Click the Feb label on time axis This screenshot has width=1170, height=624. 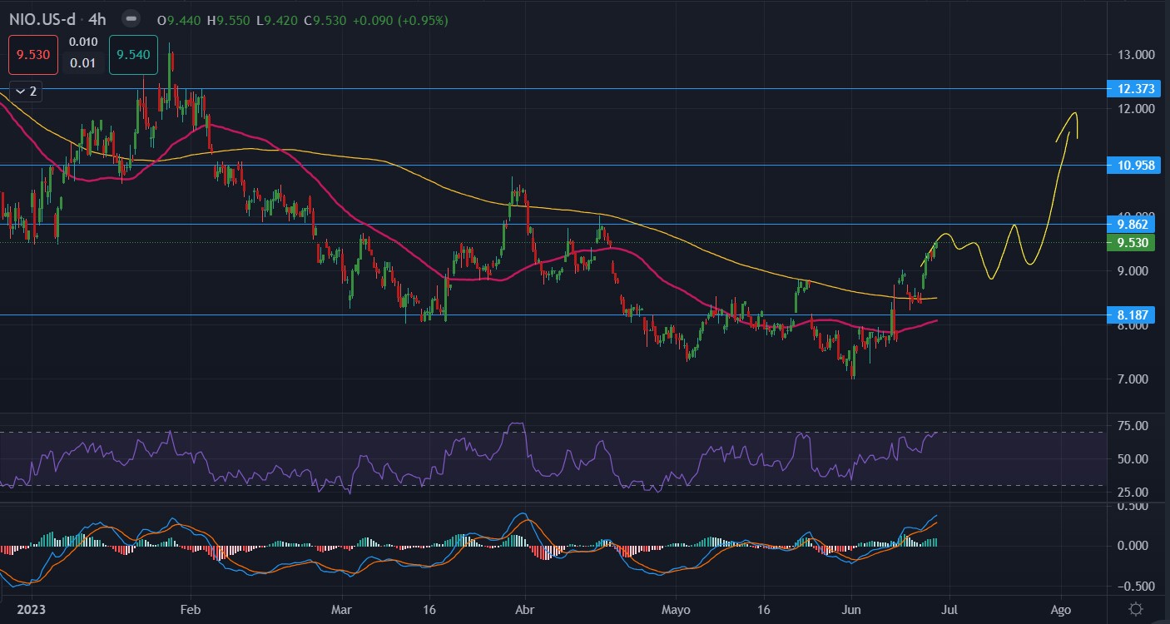tap(191, 609)
